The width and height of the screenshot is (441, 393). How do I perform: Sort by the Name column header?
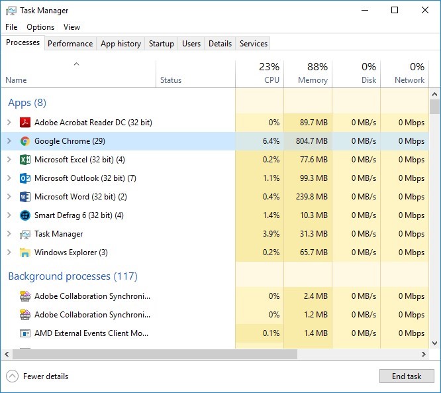tap(79, 74)
